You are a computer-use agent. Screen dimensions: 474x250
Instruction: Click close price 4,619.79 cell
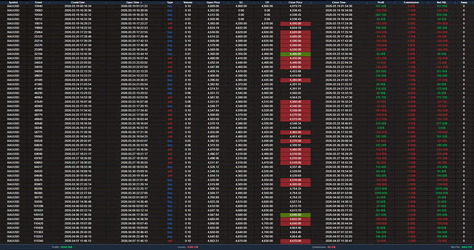point(295,5)
